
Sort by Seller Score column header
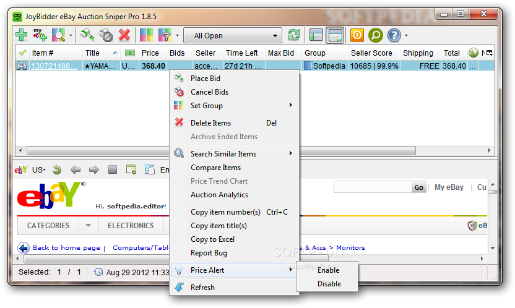coord(371,53)
